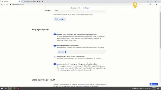161x90 pixels.
Task: Toggle Import new items automatically switch
Action: 55,45
